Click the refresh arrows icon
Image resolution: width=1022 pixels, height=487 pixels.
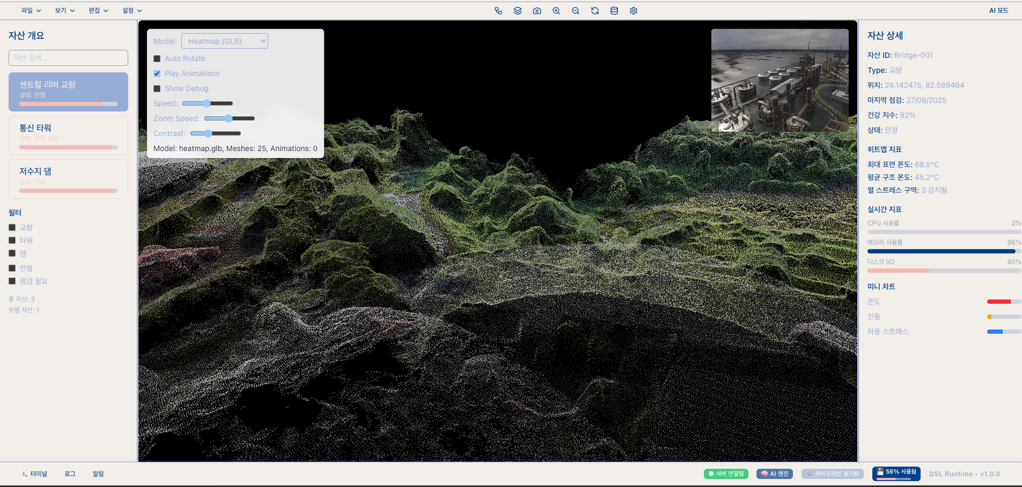(x=595, y=11)
